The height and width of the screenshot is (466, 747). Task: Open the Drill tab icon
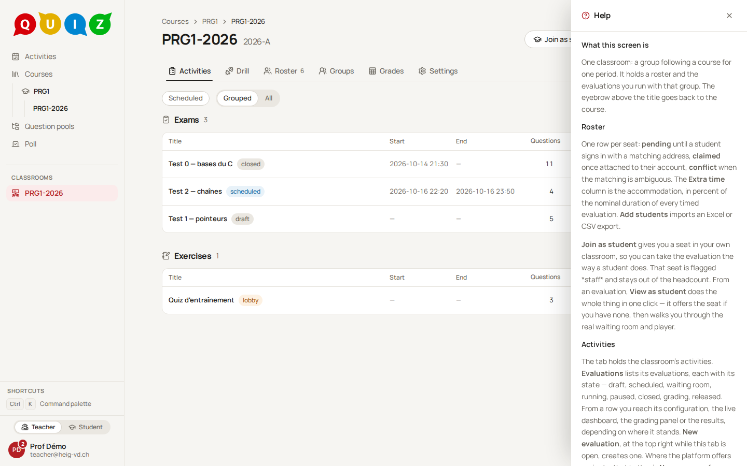(229, 71)
